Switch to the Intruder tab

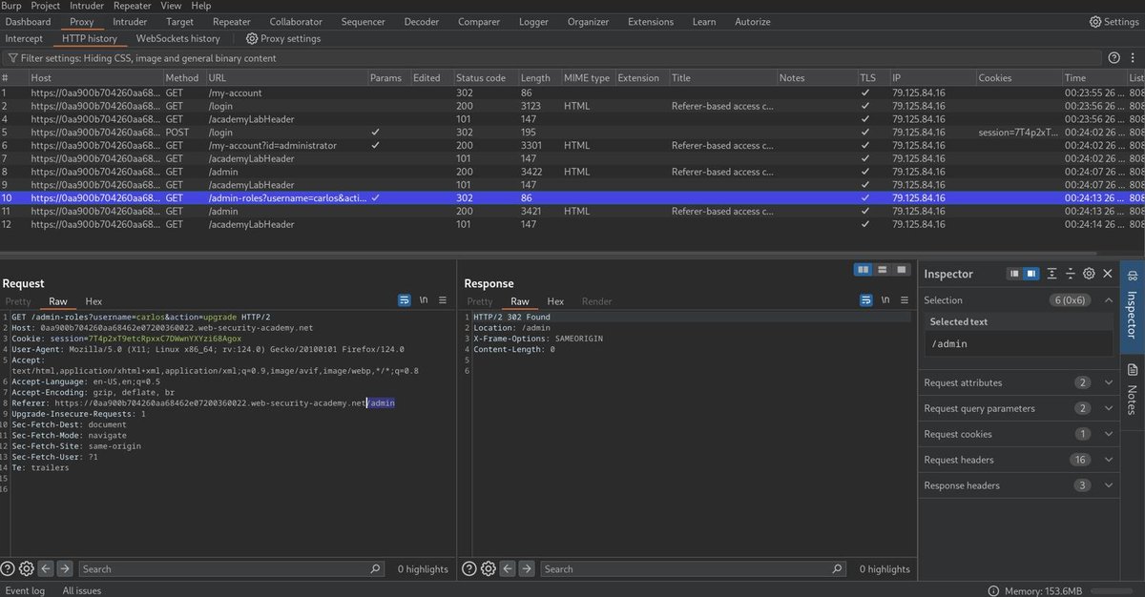pos(130,21)
